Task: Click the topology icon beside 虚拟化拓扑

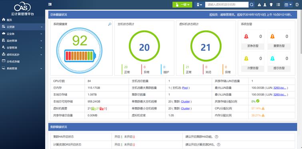Action: [x=4, y=54]
